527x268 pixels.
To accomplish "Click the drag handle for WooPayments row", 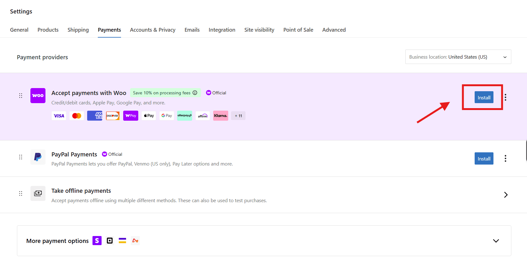I will pyautogui.click(x=21, y=96).
